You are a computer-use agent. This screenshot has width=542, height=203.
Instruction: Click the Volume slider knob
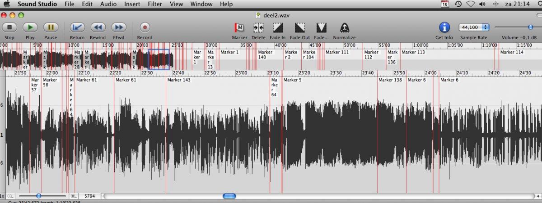point(530,27)
